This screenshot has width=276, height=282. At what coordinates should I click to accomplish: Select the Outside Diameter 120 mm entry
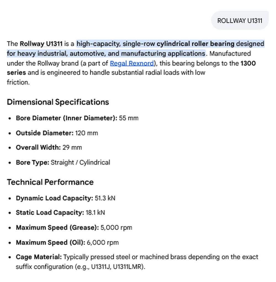[57, 133]
